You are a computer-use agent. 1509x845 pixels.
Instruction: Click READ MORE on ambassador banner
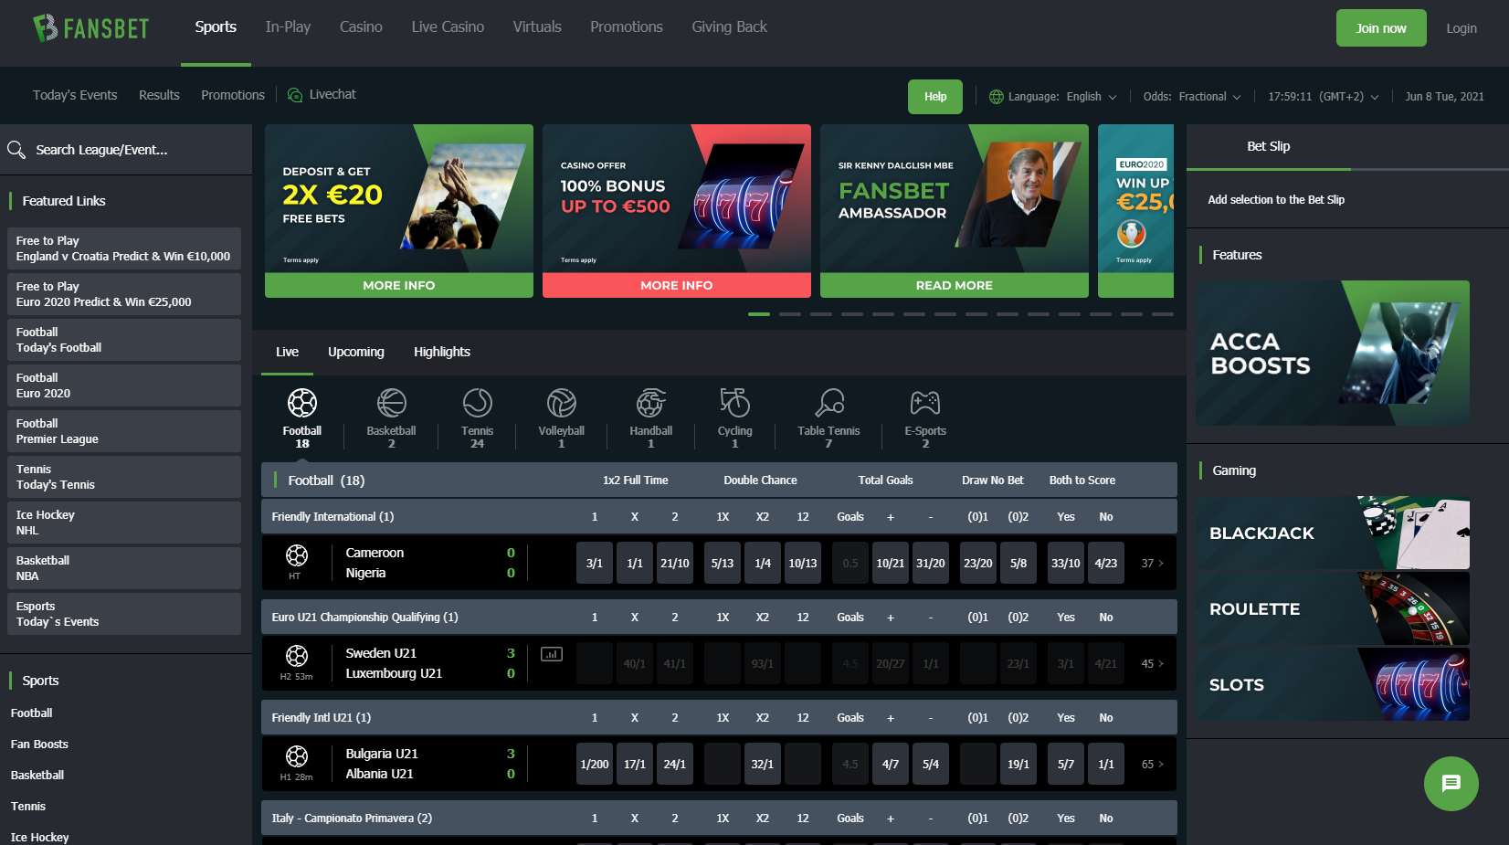click(955, 285)
